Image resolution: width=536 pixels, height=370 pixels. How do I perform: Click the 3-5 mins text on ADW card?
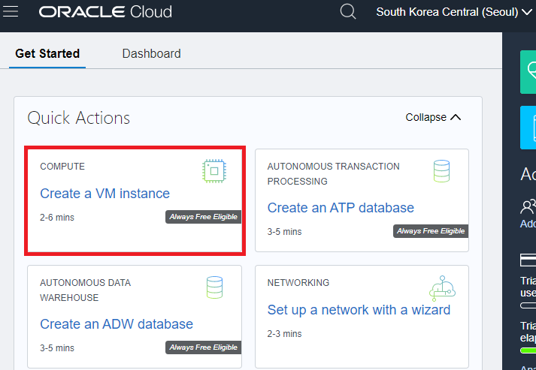(x=56, y=348)
